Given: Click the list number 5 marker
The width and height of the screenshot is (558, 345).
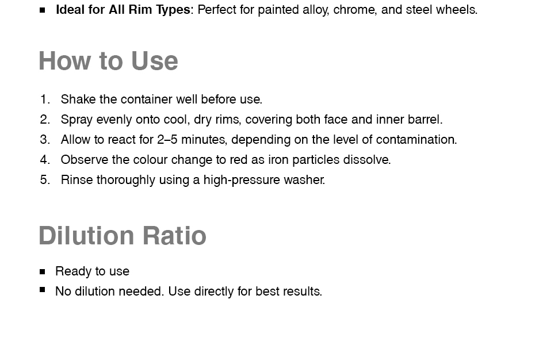Looking at the screenshot, I should [x=45, y=180].
